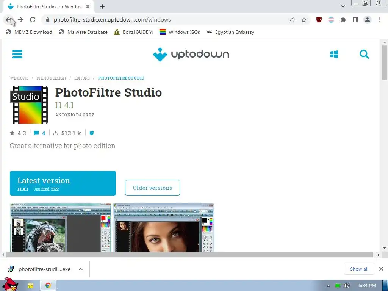Click the EDITORS breadcrumb link
The height and width of the screenshot is (291, 388).
coord(82,78)
